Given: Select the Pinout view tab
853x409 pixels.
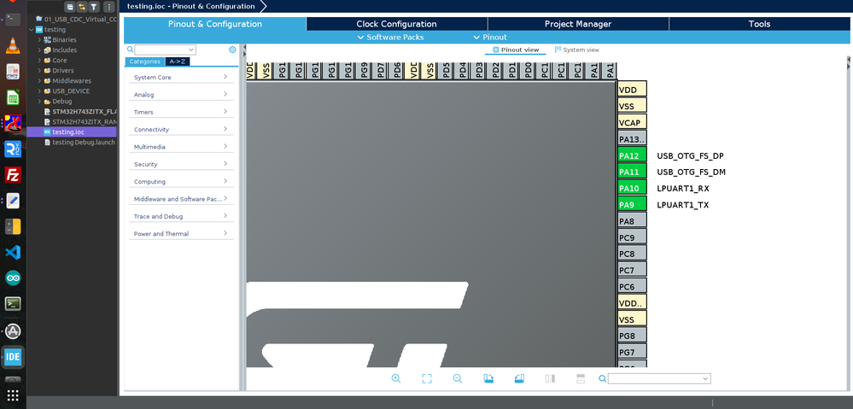Looking at the screenshot, I should point(516,50).
